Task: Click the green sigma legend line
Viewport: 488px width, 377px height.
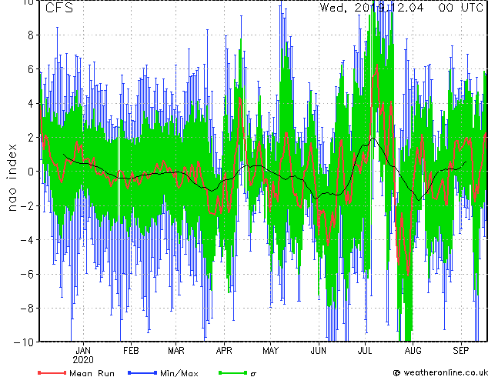Action: click(232, 372)
